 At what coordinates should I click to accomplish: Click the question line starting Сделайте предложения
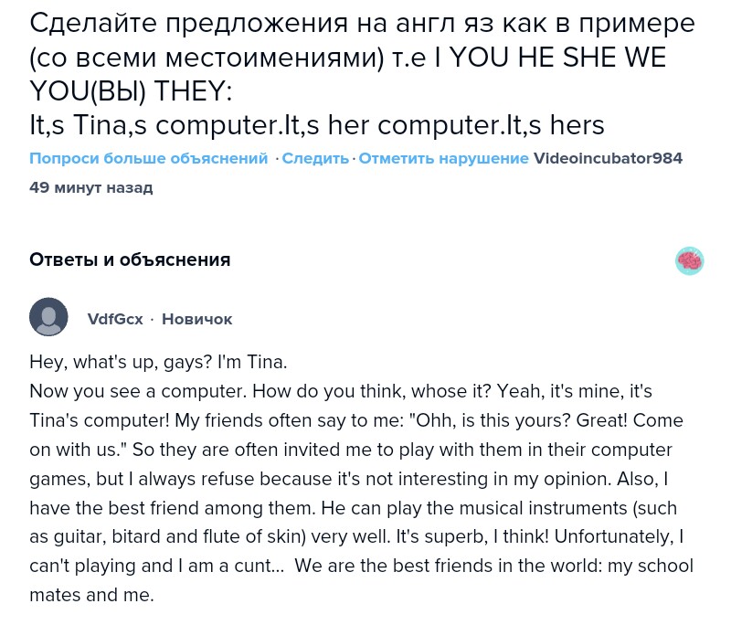click(x=362, y=24)
